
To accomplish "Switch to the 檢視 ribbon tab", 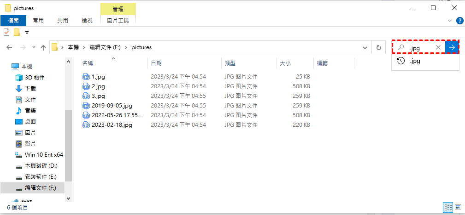I will click(x=87, y=20).
